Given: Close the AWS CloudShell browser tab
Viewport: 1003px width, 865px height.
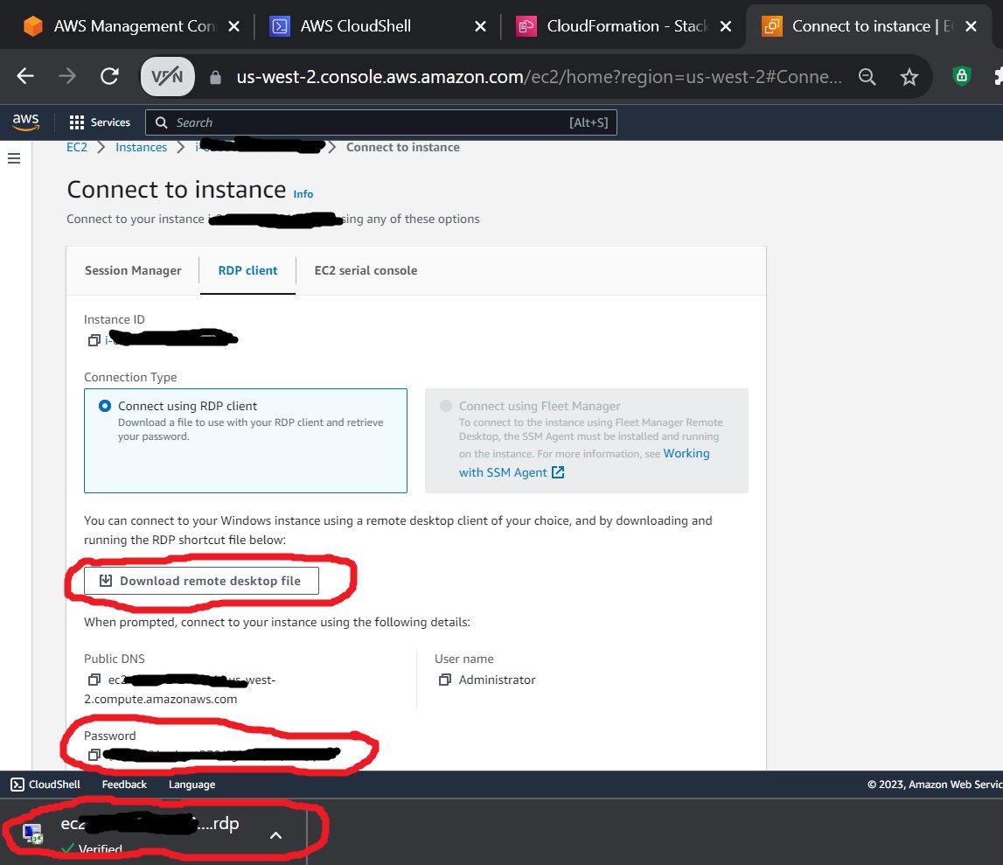Looking at the screenshot, I should (x=480, y=26).
